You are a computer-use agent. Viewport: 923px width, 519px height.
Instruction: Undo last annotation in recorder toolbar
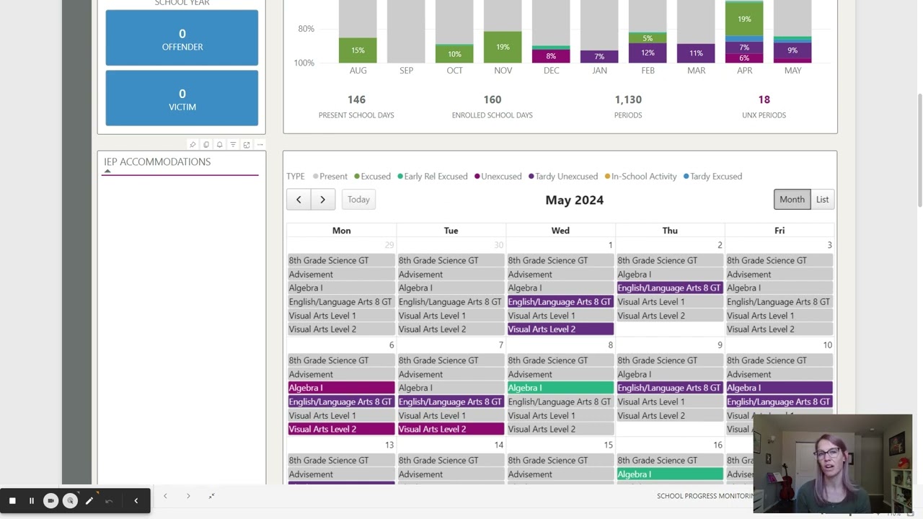pyautogui.click(x=109, y=500)
